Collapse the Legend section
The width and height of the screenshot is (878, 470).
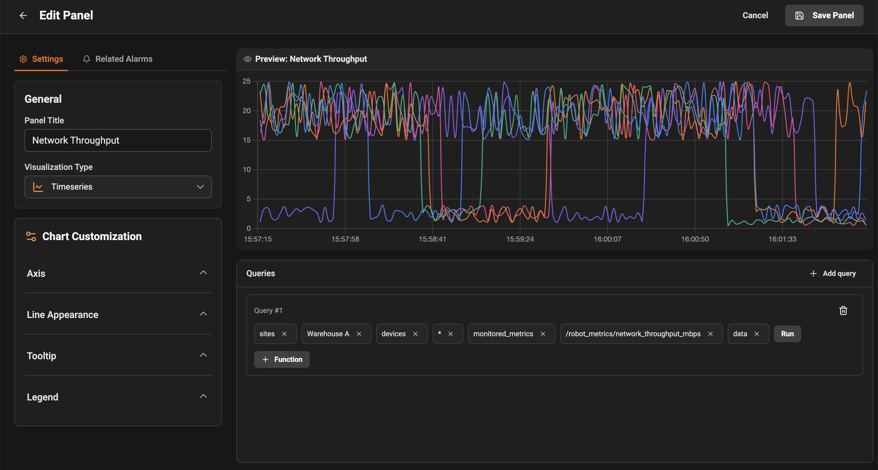pos(203,396)
